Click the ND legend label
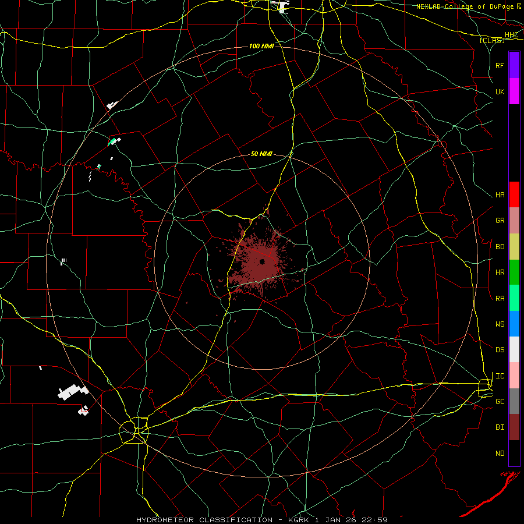This screenshot has width=524, height=524. [500, 454]
